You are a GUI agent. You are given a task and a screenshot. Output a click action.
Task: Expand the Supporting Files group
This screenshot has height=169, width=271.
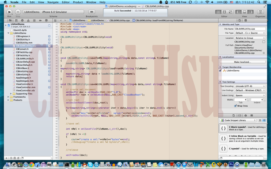11,94
